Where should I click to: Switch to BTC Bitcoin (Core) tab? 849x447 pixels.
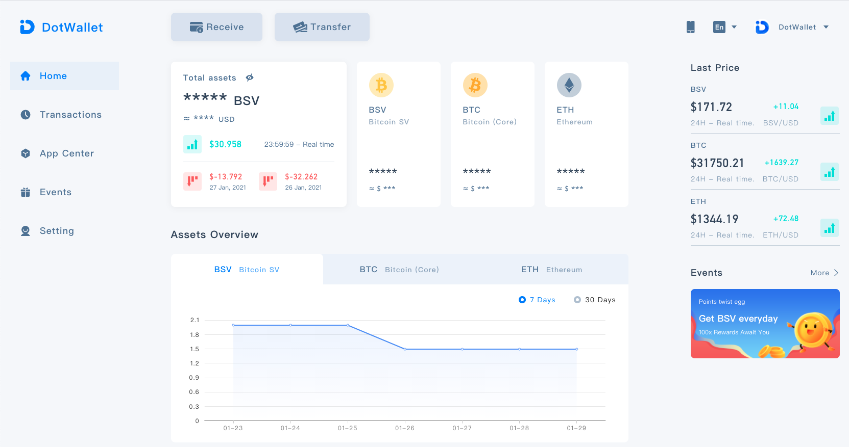[399, 270]
